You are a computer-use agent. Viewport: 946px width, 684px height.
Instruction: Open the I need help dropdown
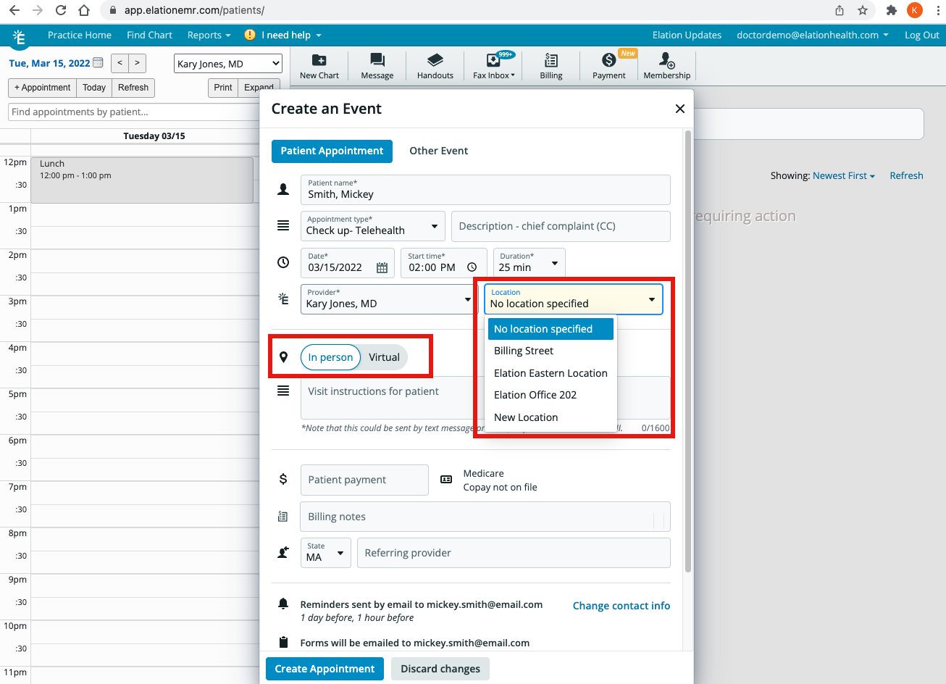(291, 35)
